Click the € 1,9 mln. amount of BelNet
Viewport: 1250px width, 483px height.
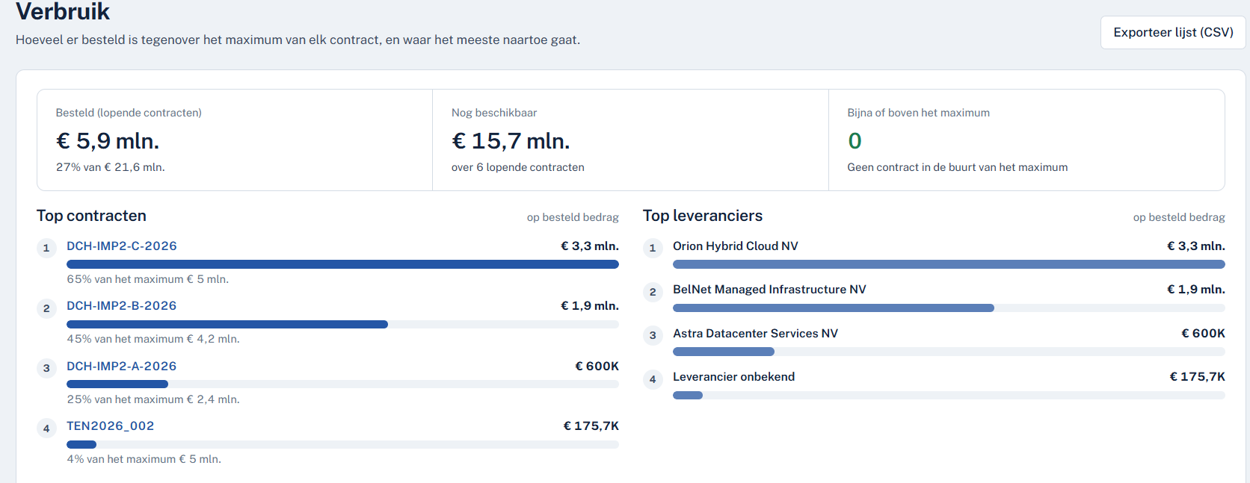point(1196,290)
